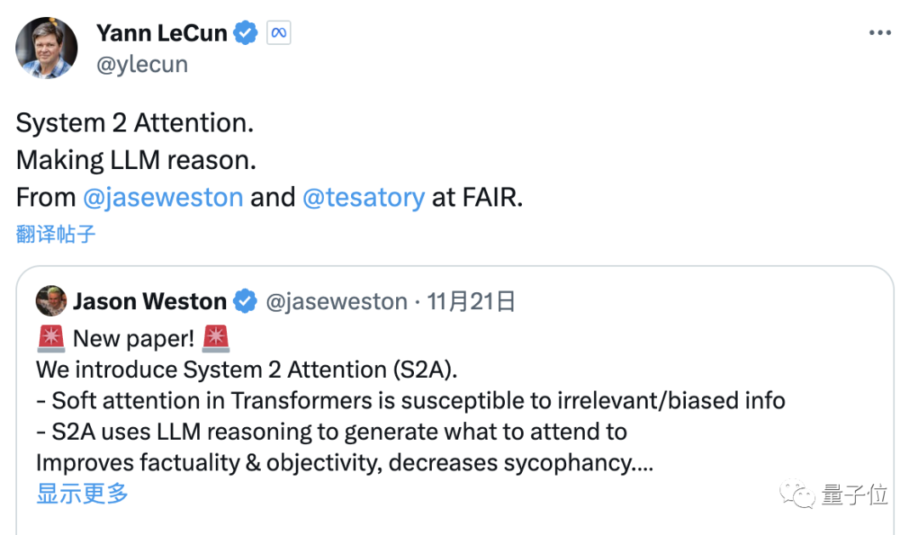Click the Meta affiliation badge icon
The image size is (918, 535).
279,33
